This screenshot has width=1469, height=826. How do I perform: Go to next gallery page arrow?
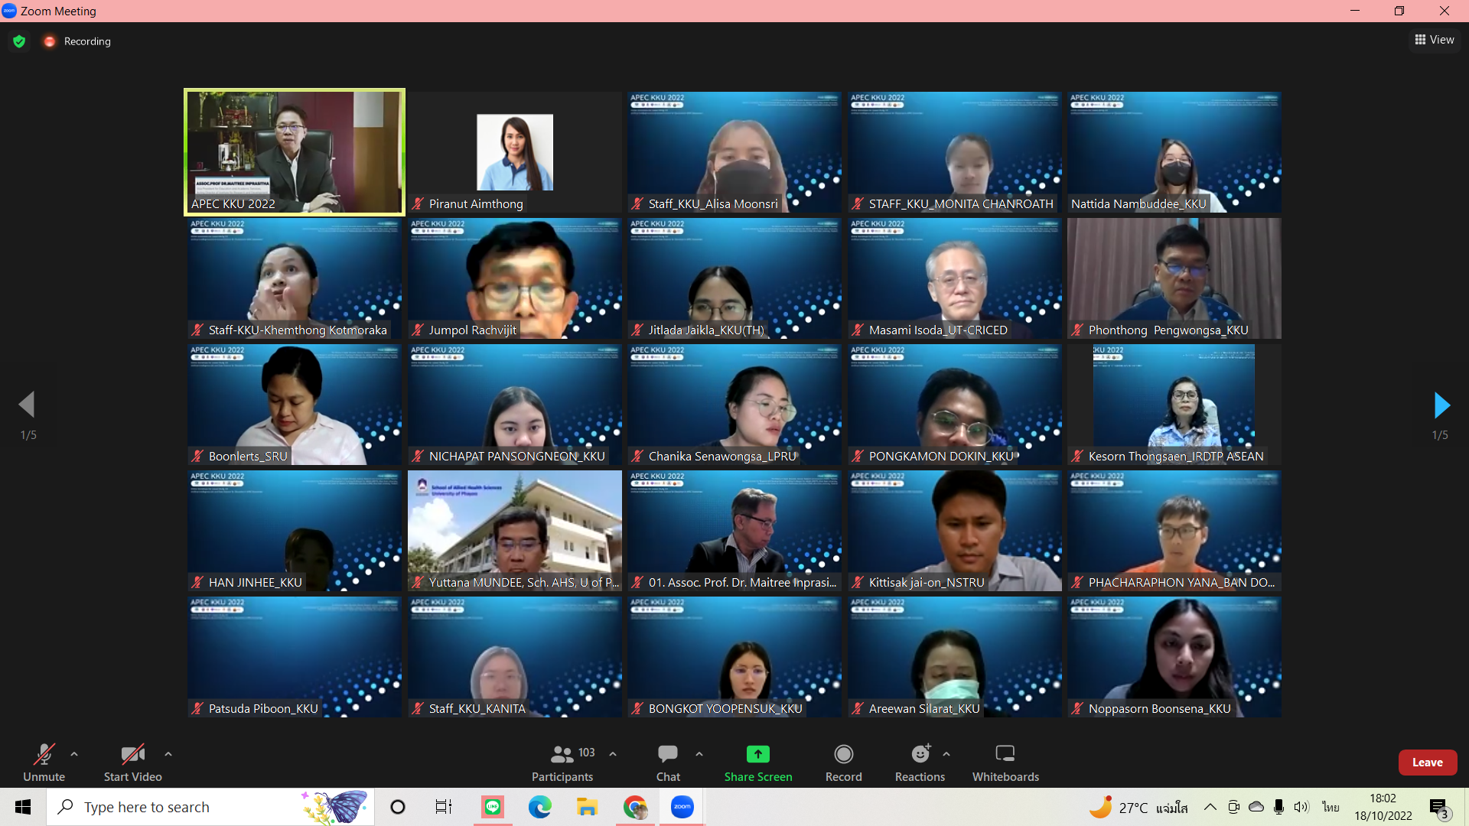tap(1441, 405)
